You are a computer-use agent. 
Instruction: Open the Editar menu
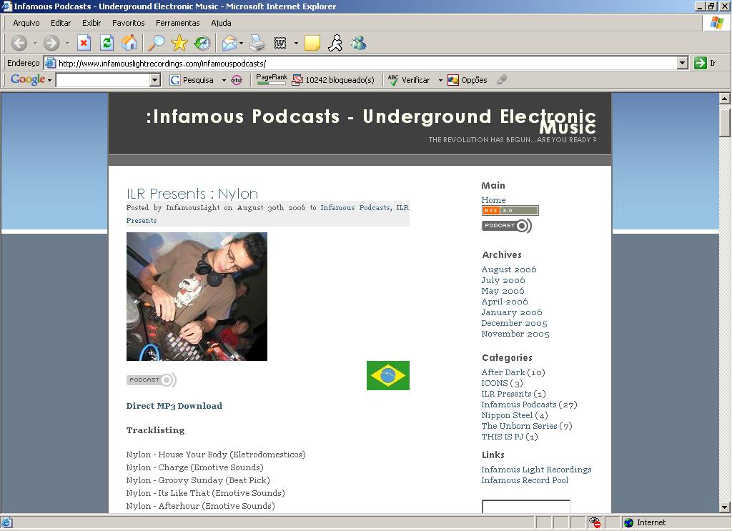61,23
